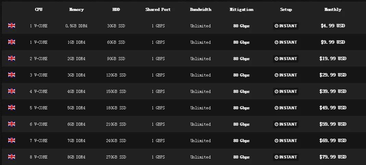Open the $29.99 USD monthly plan

(332, 75)
